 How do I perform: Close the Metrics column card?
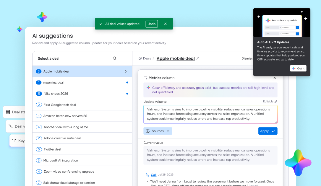coord(275,78)
